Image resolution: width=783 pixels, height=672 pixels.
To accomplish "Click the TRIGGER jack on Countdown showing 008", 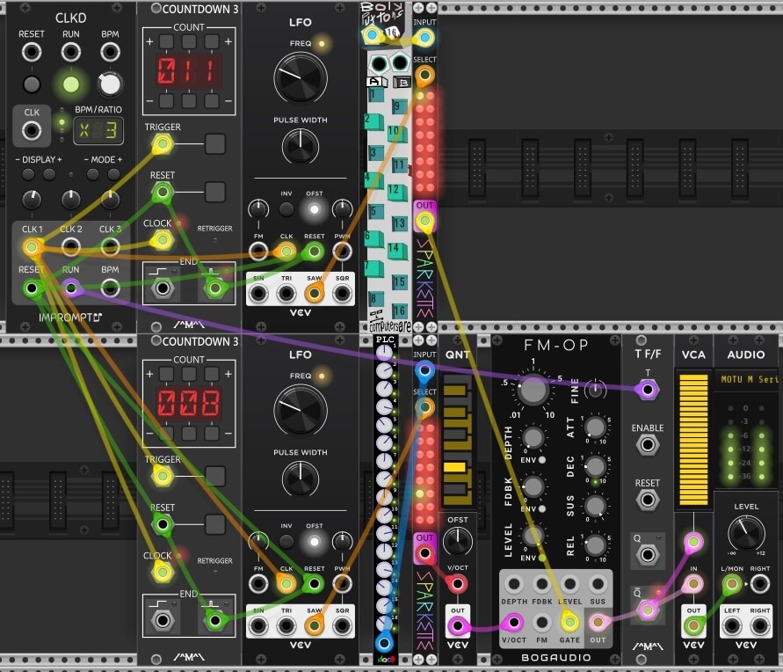I will pyautogui.click(x=162, y=476).
